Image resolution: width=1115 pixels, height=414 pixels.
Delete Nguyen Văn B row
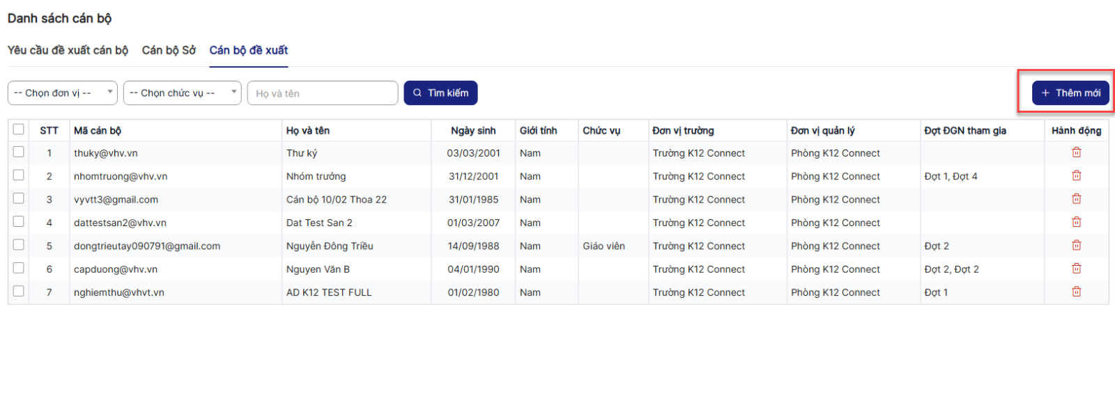click(1076, 269)
